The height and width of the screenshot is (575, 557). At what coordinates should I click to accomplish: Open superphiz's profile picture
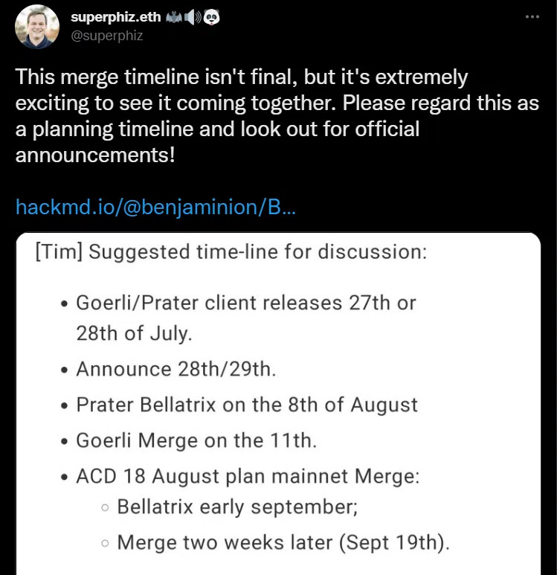point(37,27)
